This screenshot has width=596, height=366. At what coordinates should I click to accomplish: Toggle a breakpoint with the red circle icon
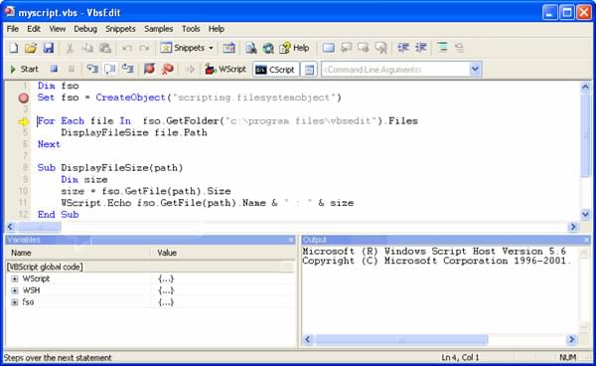(x=149, y=69)
